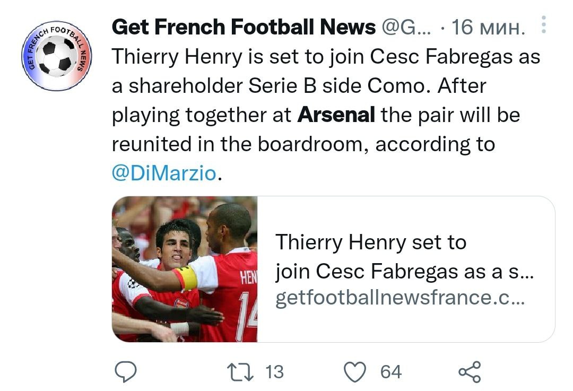Open the @DiMarzio mention link
This screenshot has width=573, height=391.
[x=164, y=173]
